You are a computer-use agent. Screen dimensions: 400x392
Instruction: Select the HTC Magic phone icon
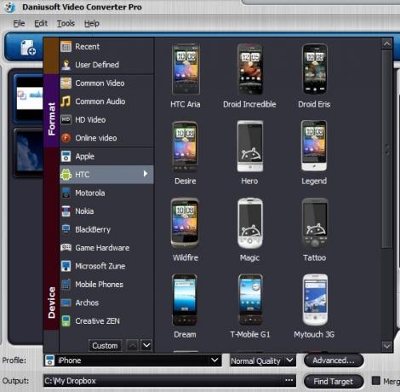click(250, 223)
